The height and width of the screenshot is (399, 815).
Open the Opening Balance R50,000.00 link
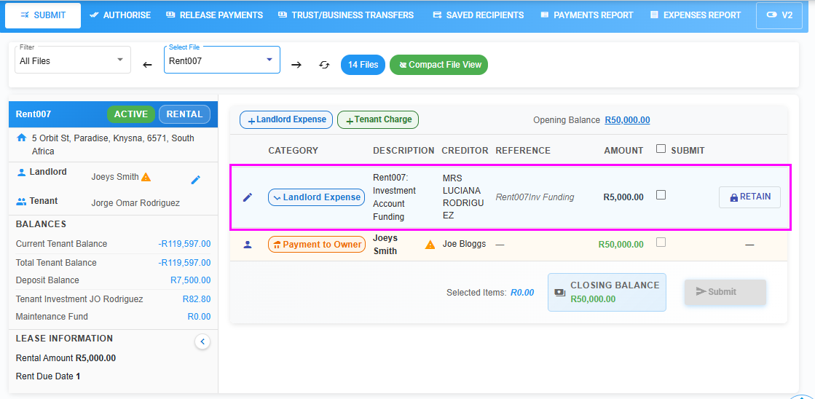(x=627, y=120)
